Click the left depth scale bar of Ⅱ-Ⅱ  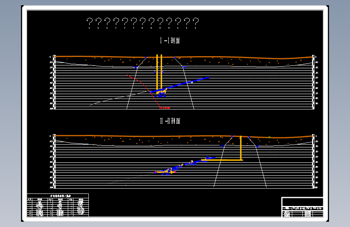click(54, 161)
